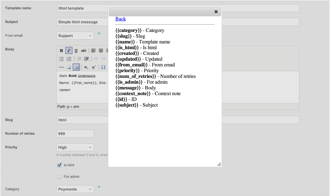This screenshot has width=330, height=196.
Task: Click the {{from_email}} variable entry
Action: click(145, 65)
